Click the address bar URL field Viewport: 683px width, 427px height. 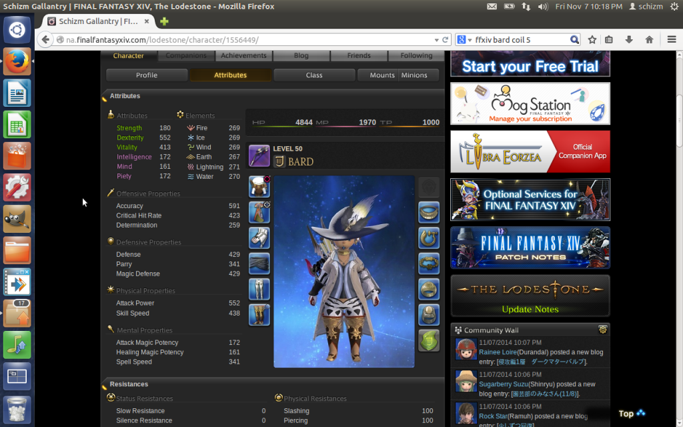pos(248,39)
